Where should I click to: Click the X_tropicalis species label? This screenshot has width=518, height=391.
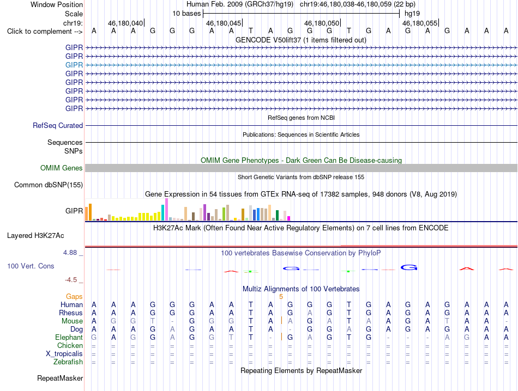click(x=64, y=354)
